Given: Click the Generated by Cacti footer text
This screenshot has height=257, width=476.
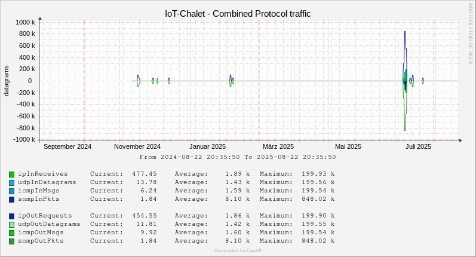Looking at the screenshot, I should (x=238, y=250).
